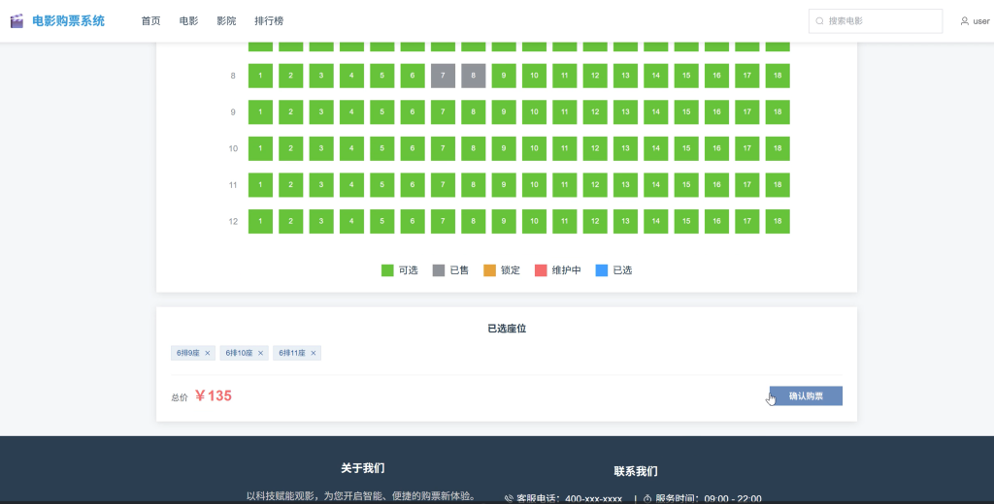Open the 排行榜 menu item
The height and width of the screenshot is (504, 994).
coord(269,21)
